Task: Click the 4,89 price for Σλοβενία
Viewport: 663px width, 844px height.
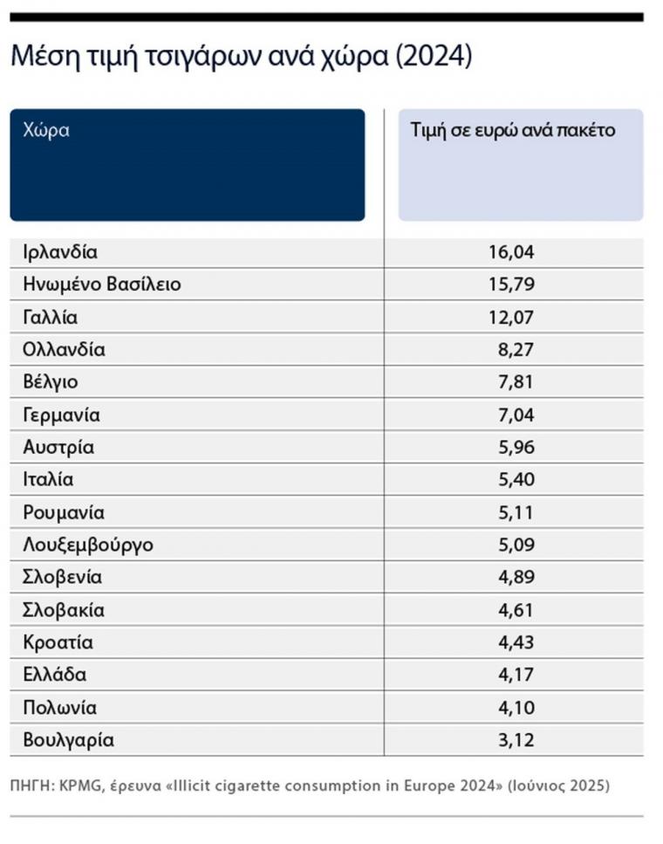Action: click(516, 577)
